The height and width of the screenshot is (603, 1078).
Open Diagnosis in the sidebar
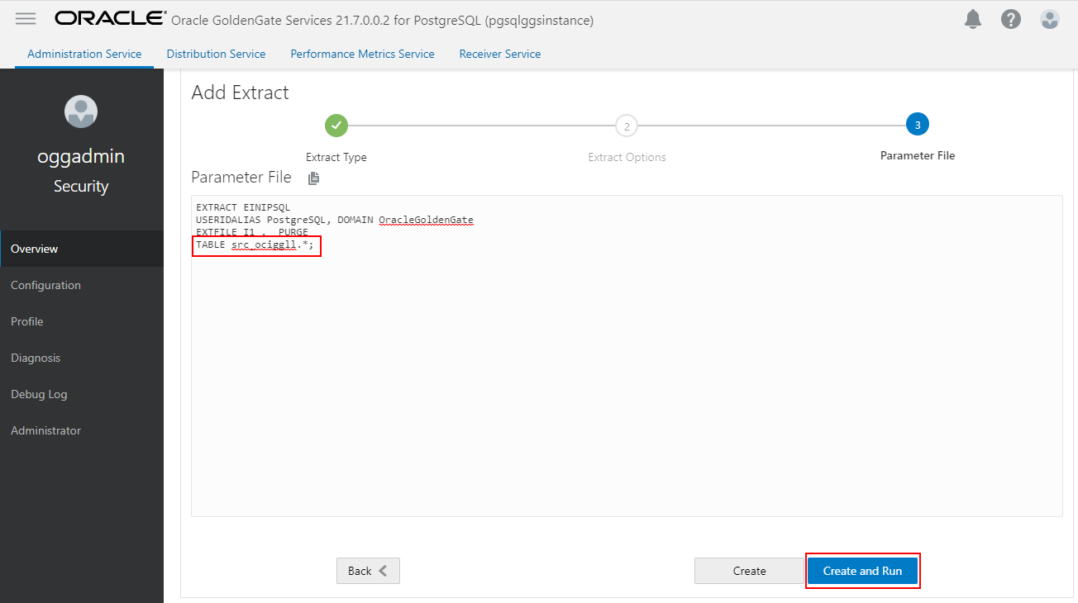82,358
